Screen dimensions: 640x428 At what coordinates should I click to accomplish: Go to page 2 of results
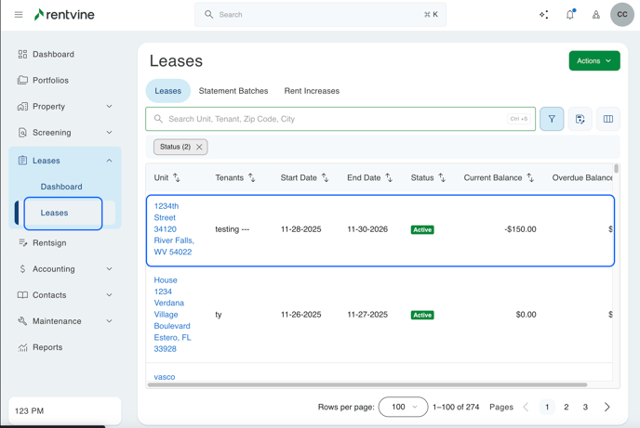coord(567,407)
